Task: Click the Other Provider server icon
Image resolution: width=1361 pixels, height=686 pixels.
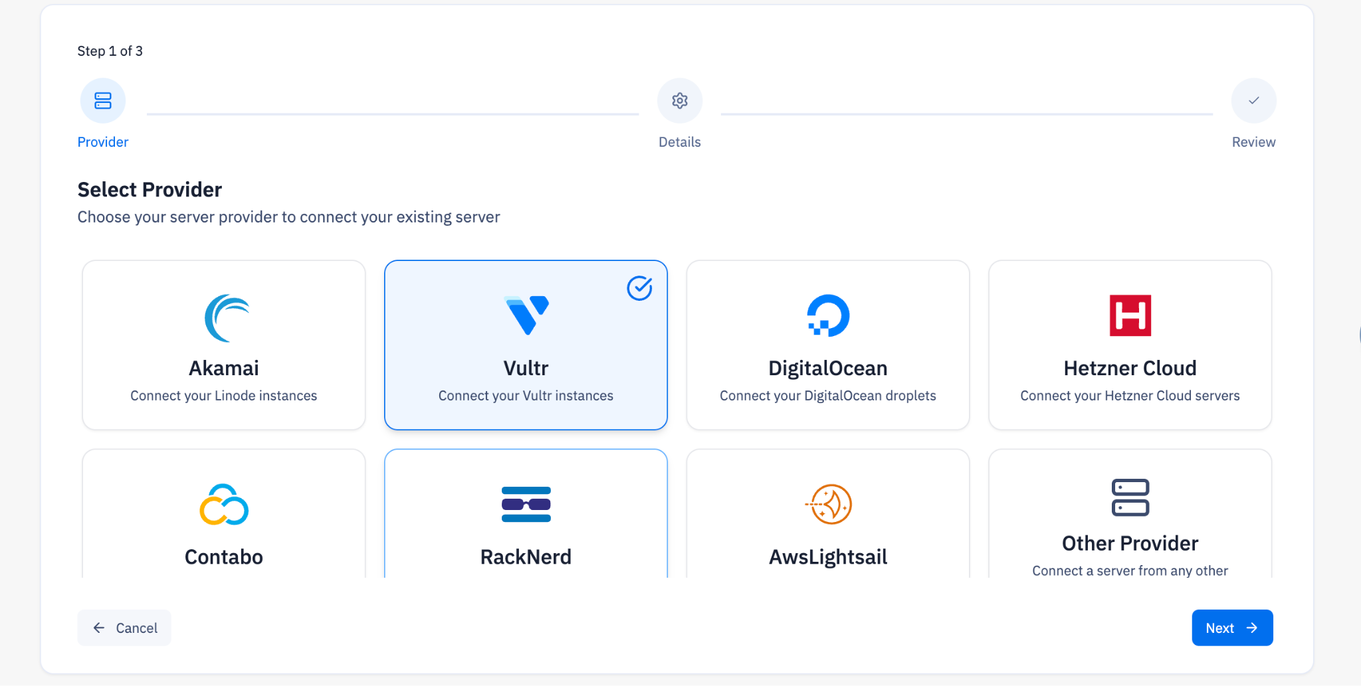Action: tap(1130, 497)
